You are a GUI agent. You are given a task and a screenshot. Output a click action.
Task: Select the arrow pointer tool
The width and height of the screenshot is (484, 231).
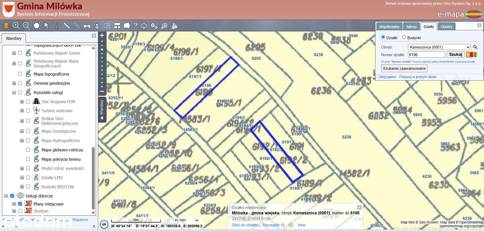click(47, 26)
